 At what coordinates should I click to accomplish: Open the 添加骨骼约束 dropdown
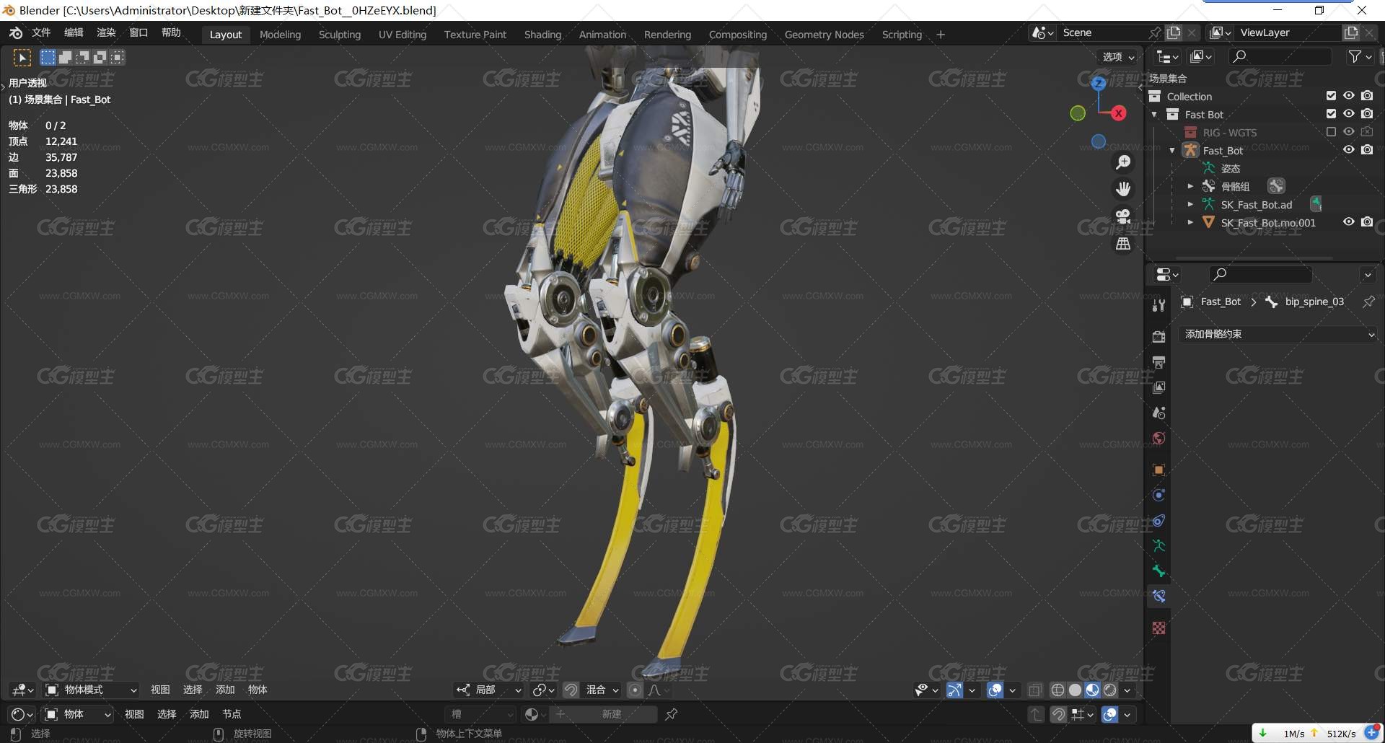tap(1278, 335)
